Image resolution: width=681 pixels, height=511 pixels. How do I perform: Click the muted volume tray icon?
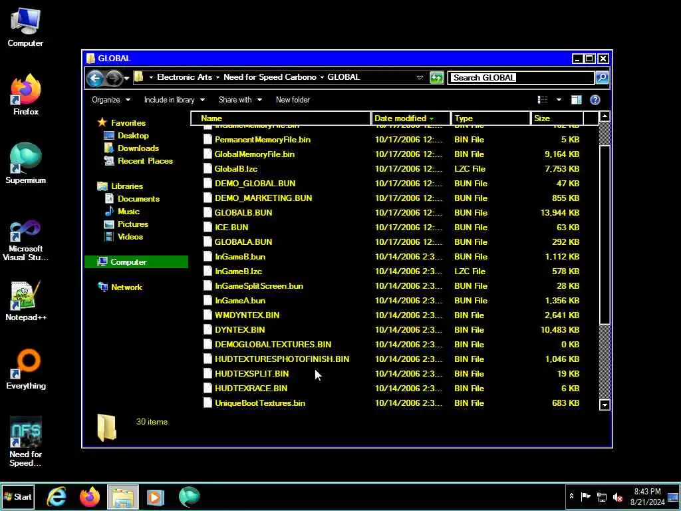(617, 496)
